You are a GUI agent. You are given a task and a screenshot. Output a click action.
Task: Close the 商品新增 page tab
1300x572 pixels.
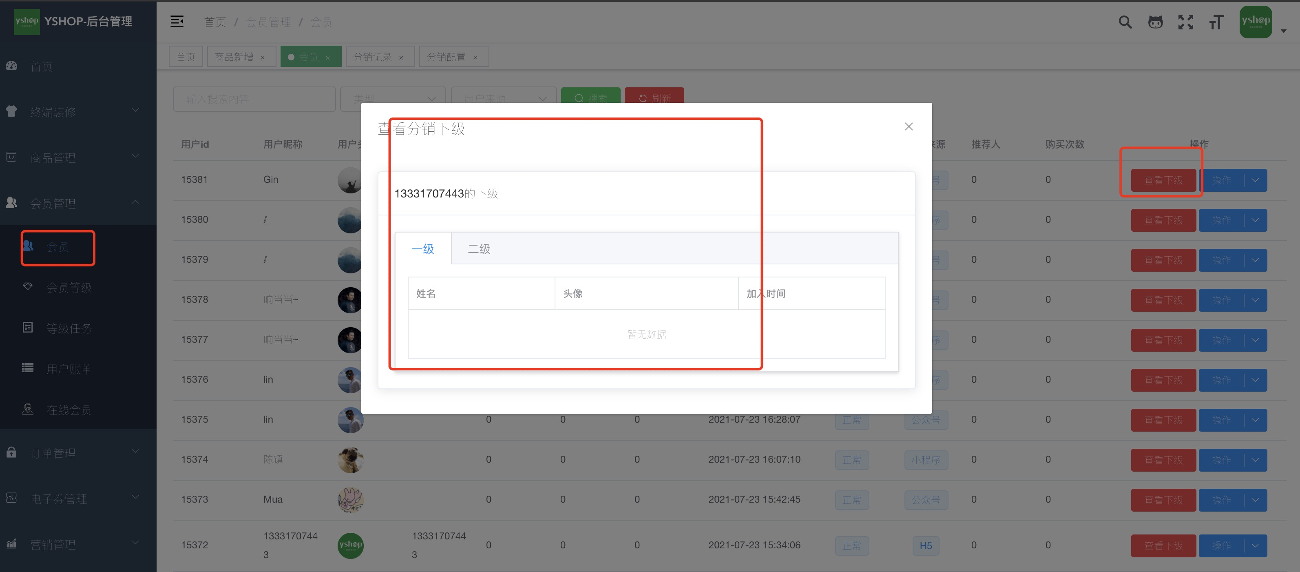[x=263, y=58]
